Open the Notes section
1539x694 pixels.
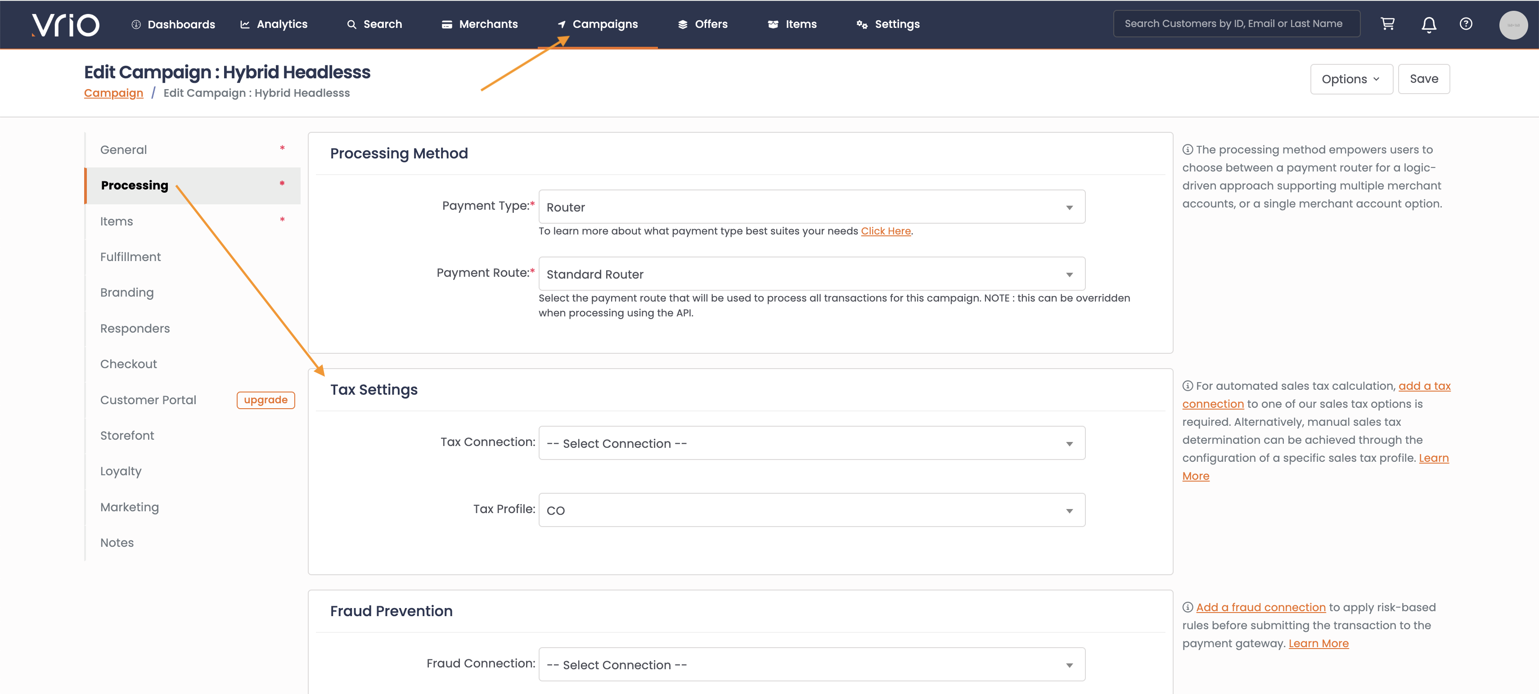[193, 543]
